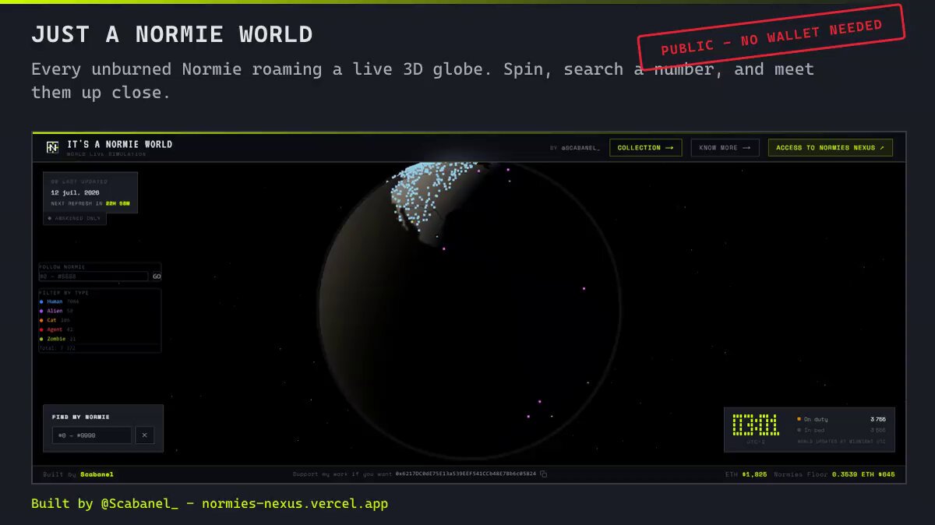Focus the Follow Normie number field
The image size is (935, 525).
coord(93,277)
